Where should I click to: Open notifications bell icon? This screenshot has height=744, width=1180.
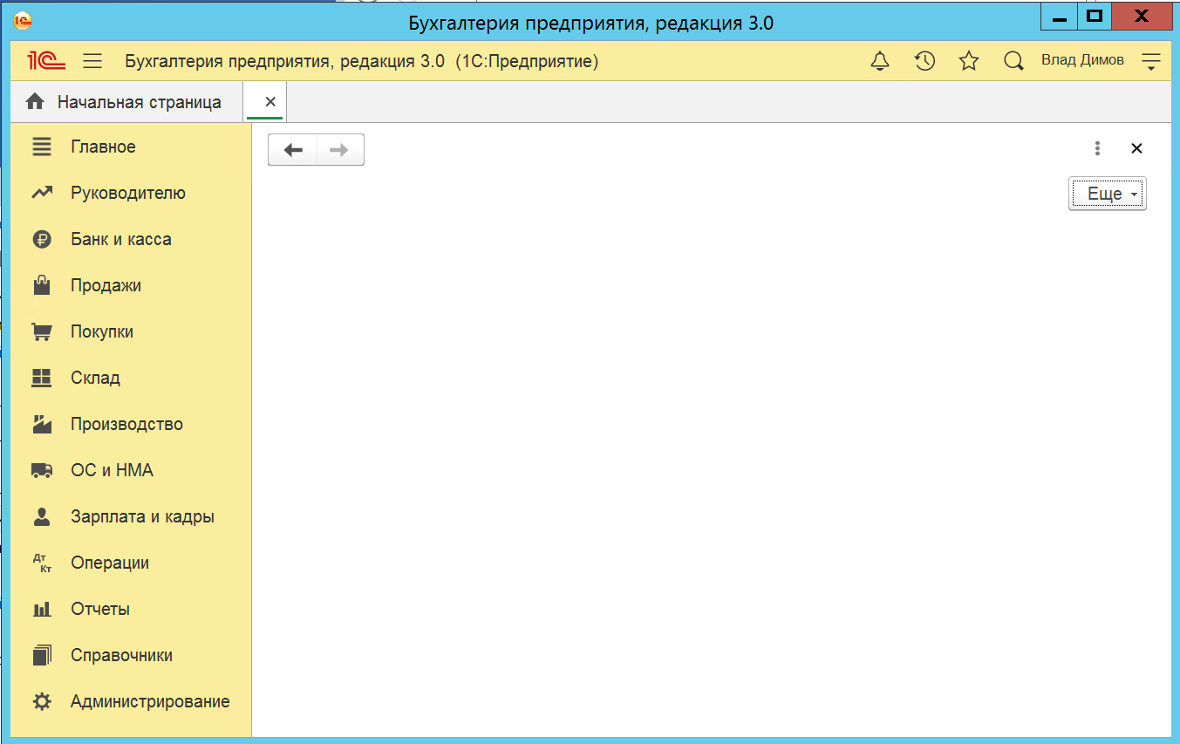(x=881, y=61)
